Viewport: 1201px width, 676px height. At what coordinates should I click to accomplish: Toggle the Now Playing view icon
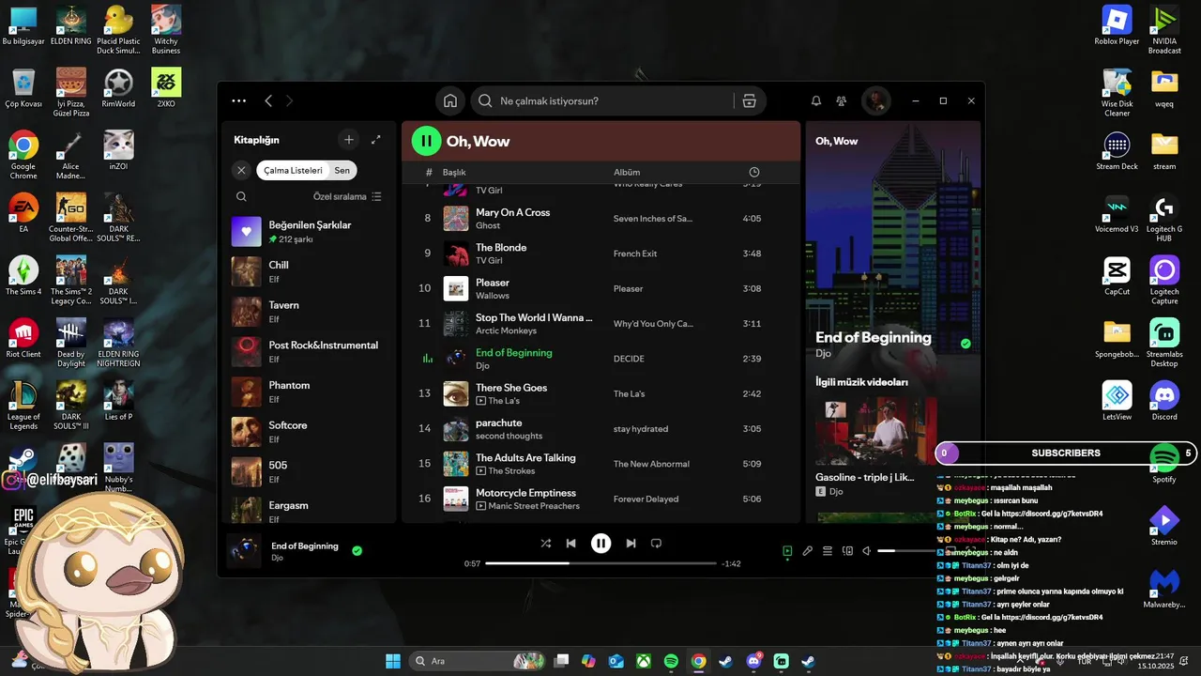[x=787, y=551]
